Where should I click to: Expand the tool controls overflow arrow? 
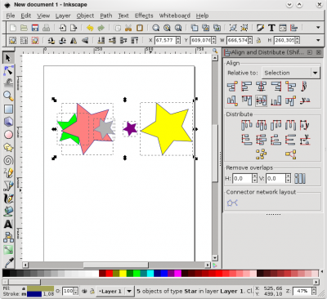point(318,40)
